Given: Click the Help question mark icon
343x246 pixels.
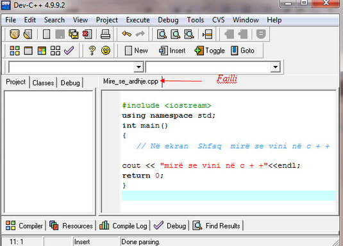Looking at the screenshot, I should 92,51.
